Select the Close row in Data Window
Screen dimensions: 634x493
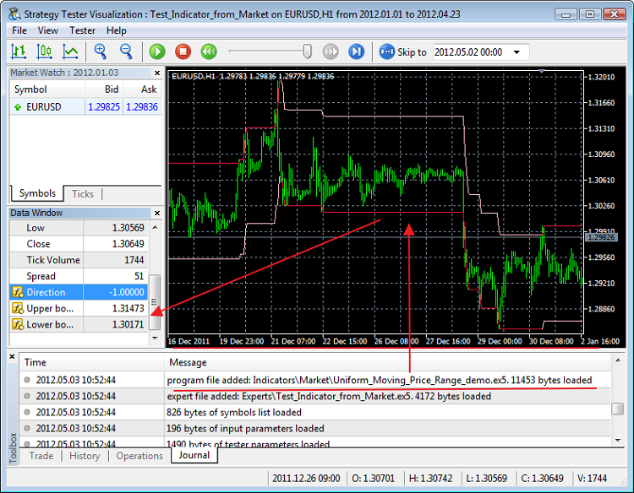point(79,244)
